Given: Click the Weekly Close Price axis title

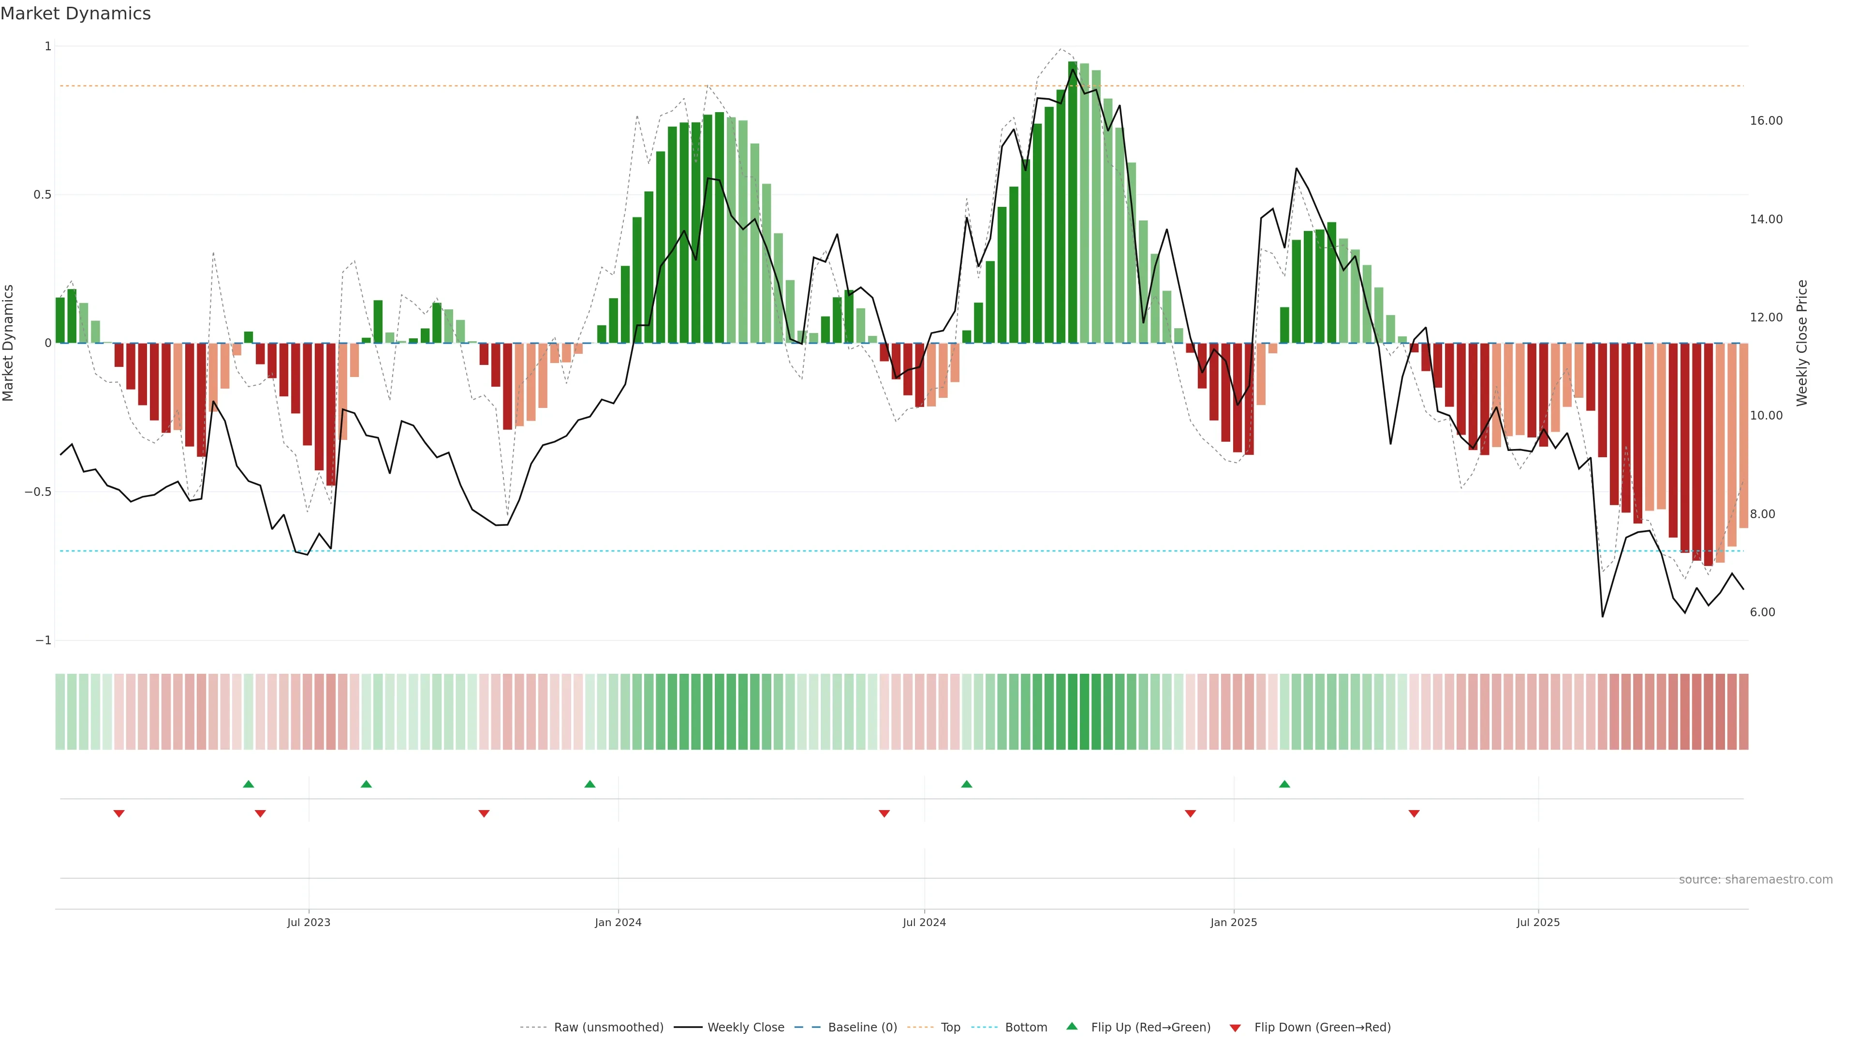Looking at the screenshot, I should point(1801,343).
